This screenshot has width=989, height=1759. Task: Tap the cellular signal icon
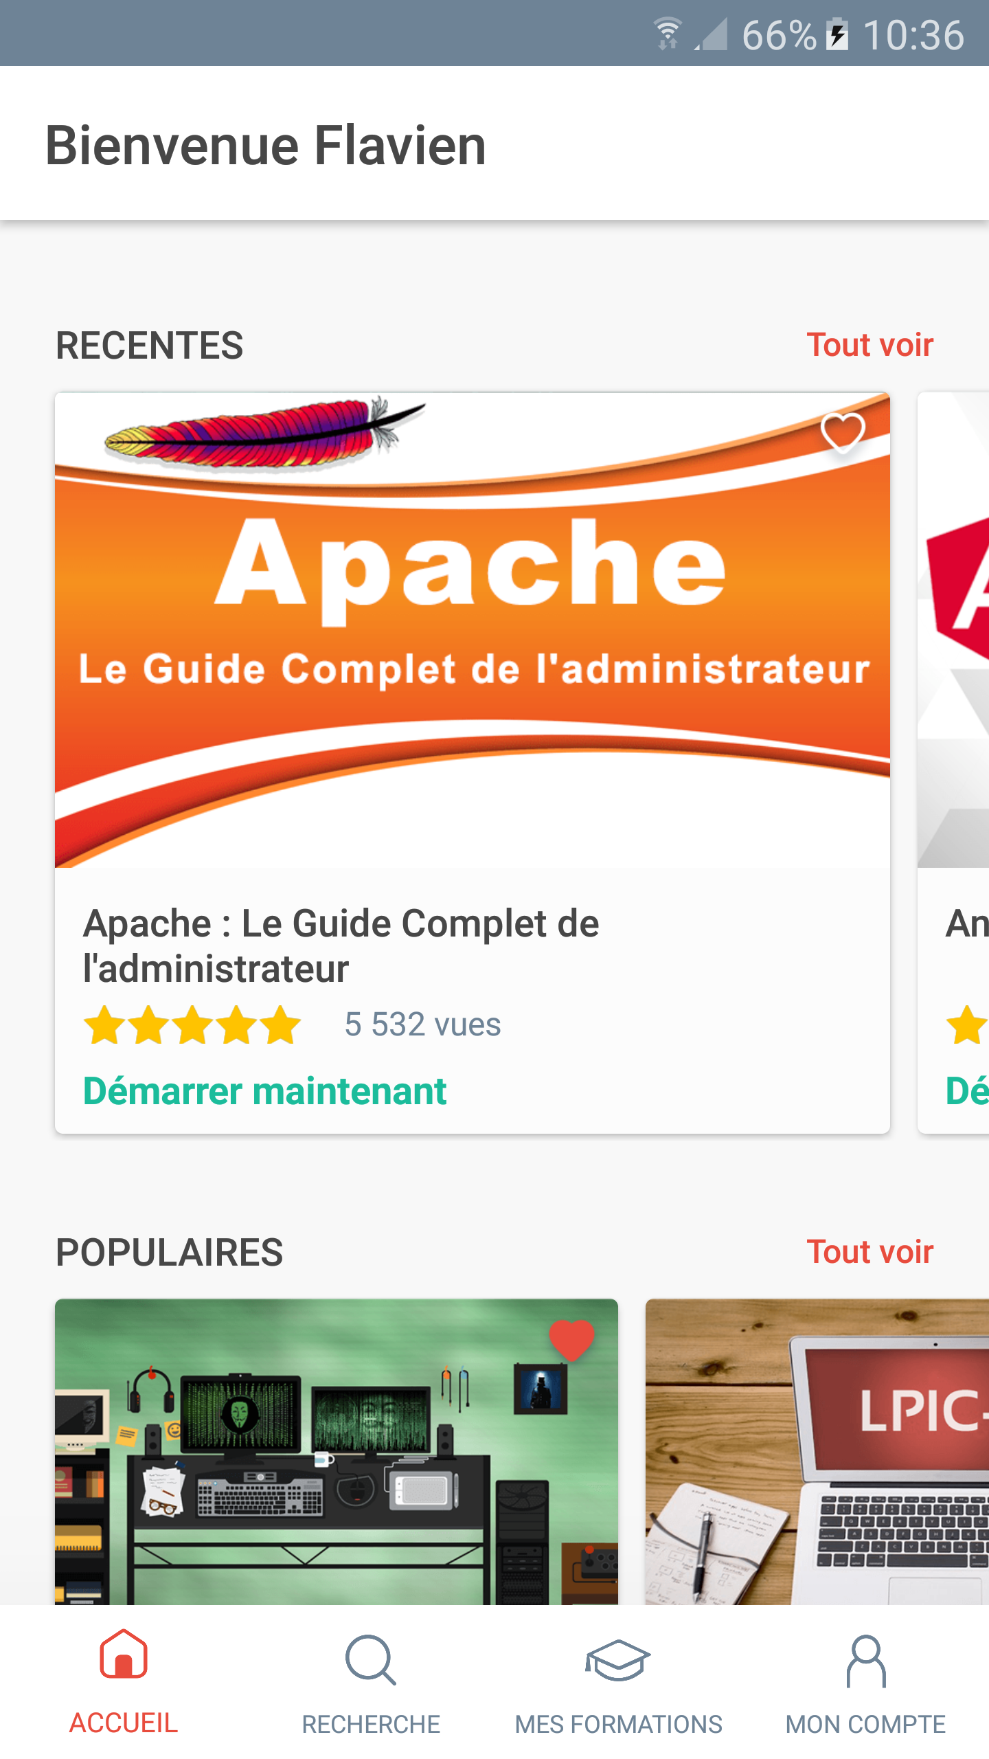(x=711, y=34)
